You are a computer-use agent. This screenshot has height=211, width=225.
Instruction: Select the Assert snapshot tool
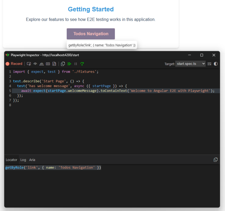click(x=54, y=64)
